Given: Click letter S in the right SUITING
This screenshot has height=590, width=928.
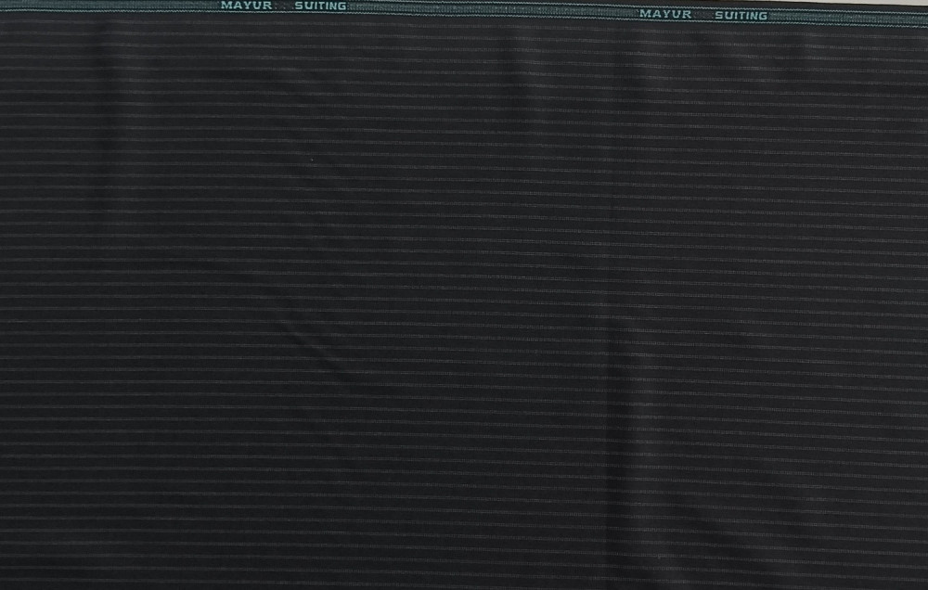Looking at the screenshot, I should (x=717, y=16).
